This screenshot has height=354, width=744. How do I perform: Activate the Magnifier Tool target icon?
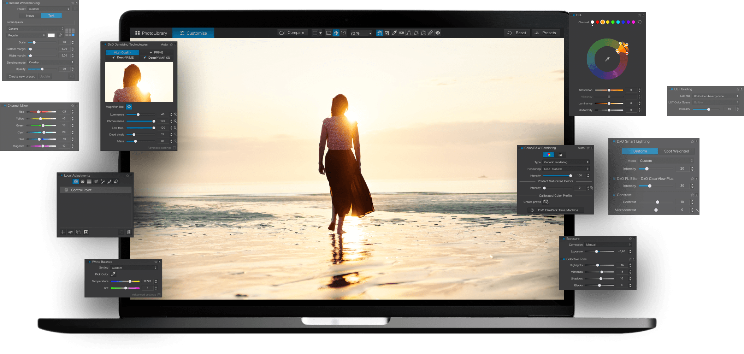click(x=129, y=107)
